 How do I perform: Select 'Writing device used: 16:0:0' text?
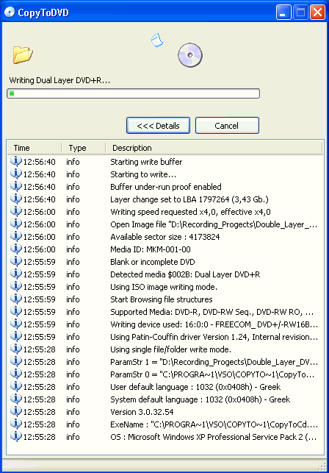click(214, 325)
